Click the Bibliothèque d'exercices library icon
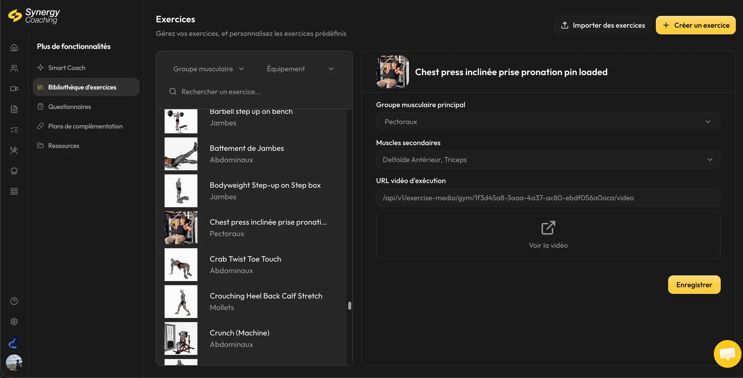Screen dimensions: 743x378 [41, 87]
